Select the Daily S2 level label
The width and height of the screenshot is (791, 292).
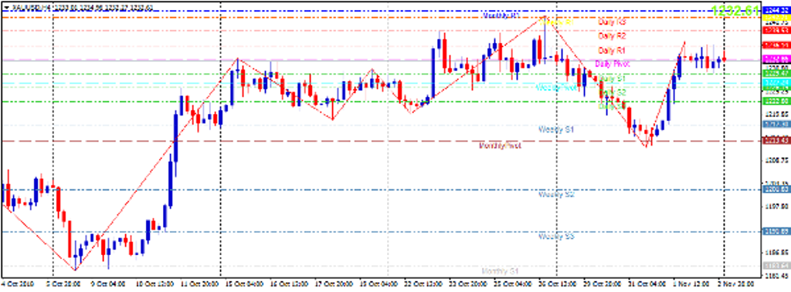click(613, 92)
